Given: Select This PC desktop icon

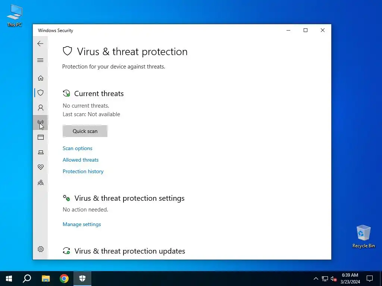Looking at the screenshot, I should tap(15, 16).
